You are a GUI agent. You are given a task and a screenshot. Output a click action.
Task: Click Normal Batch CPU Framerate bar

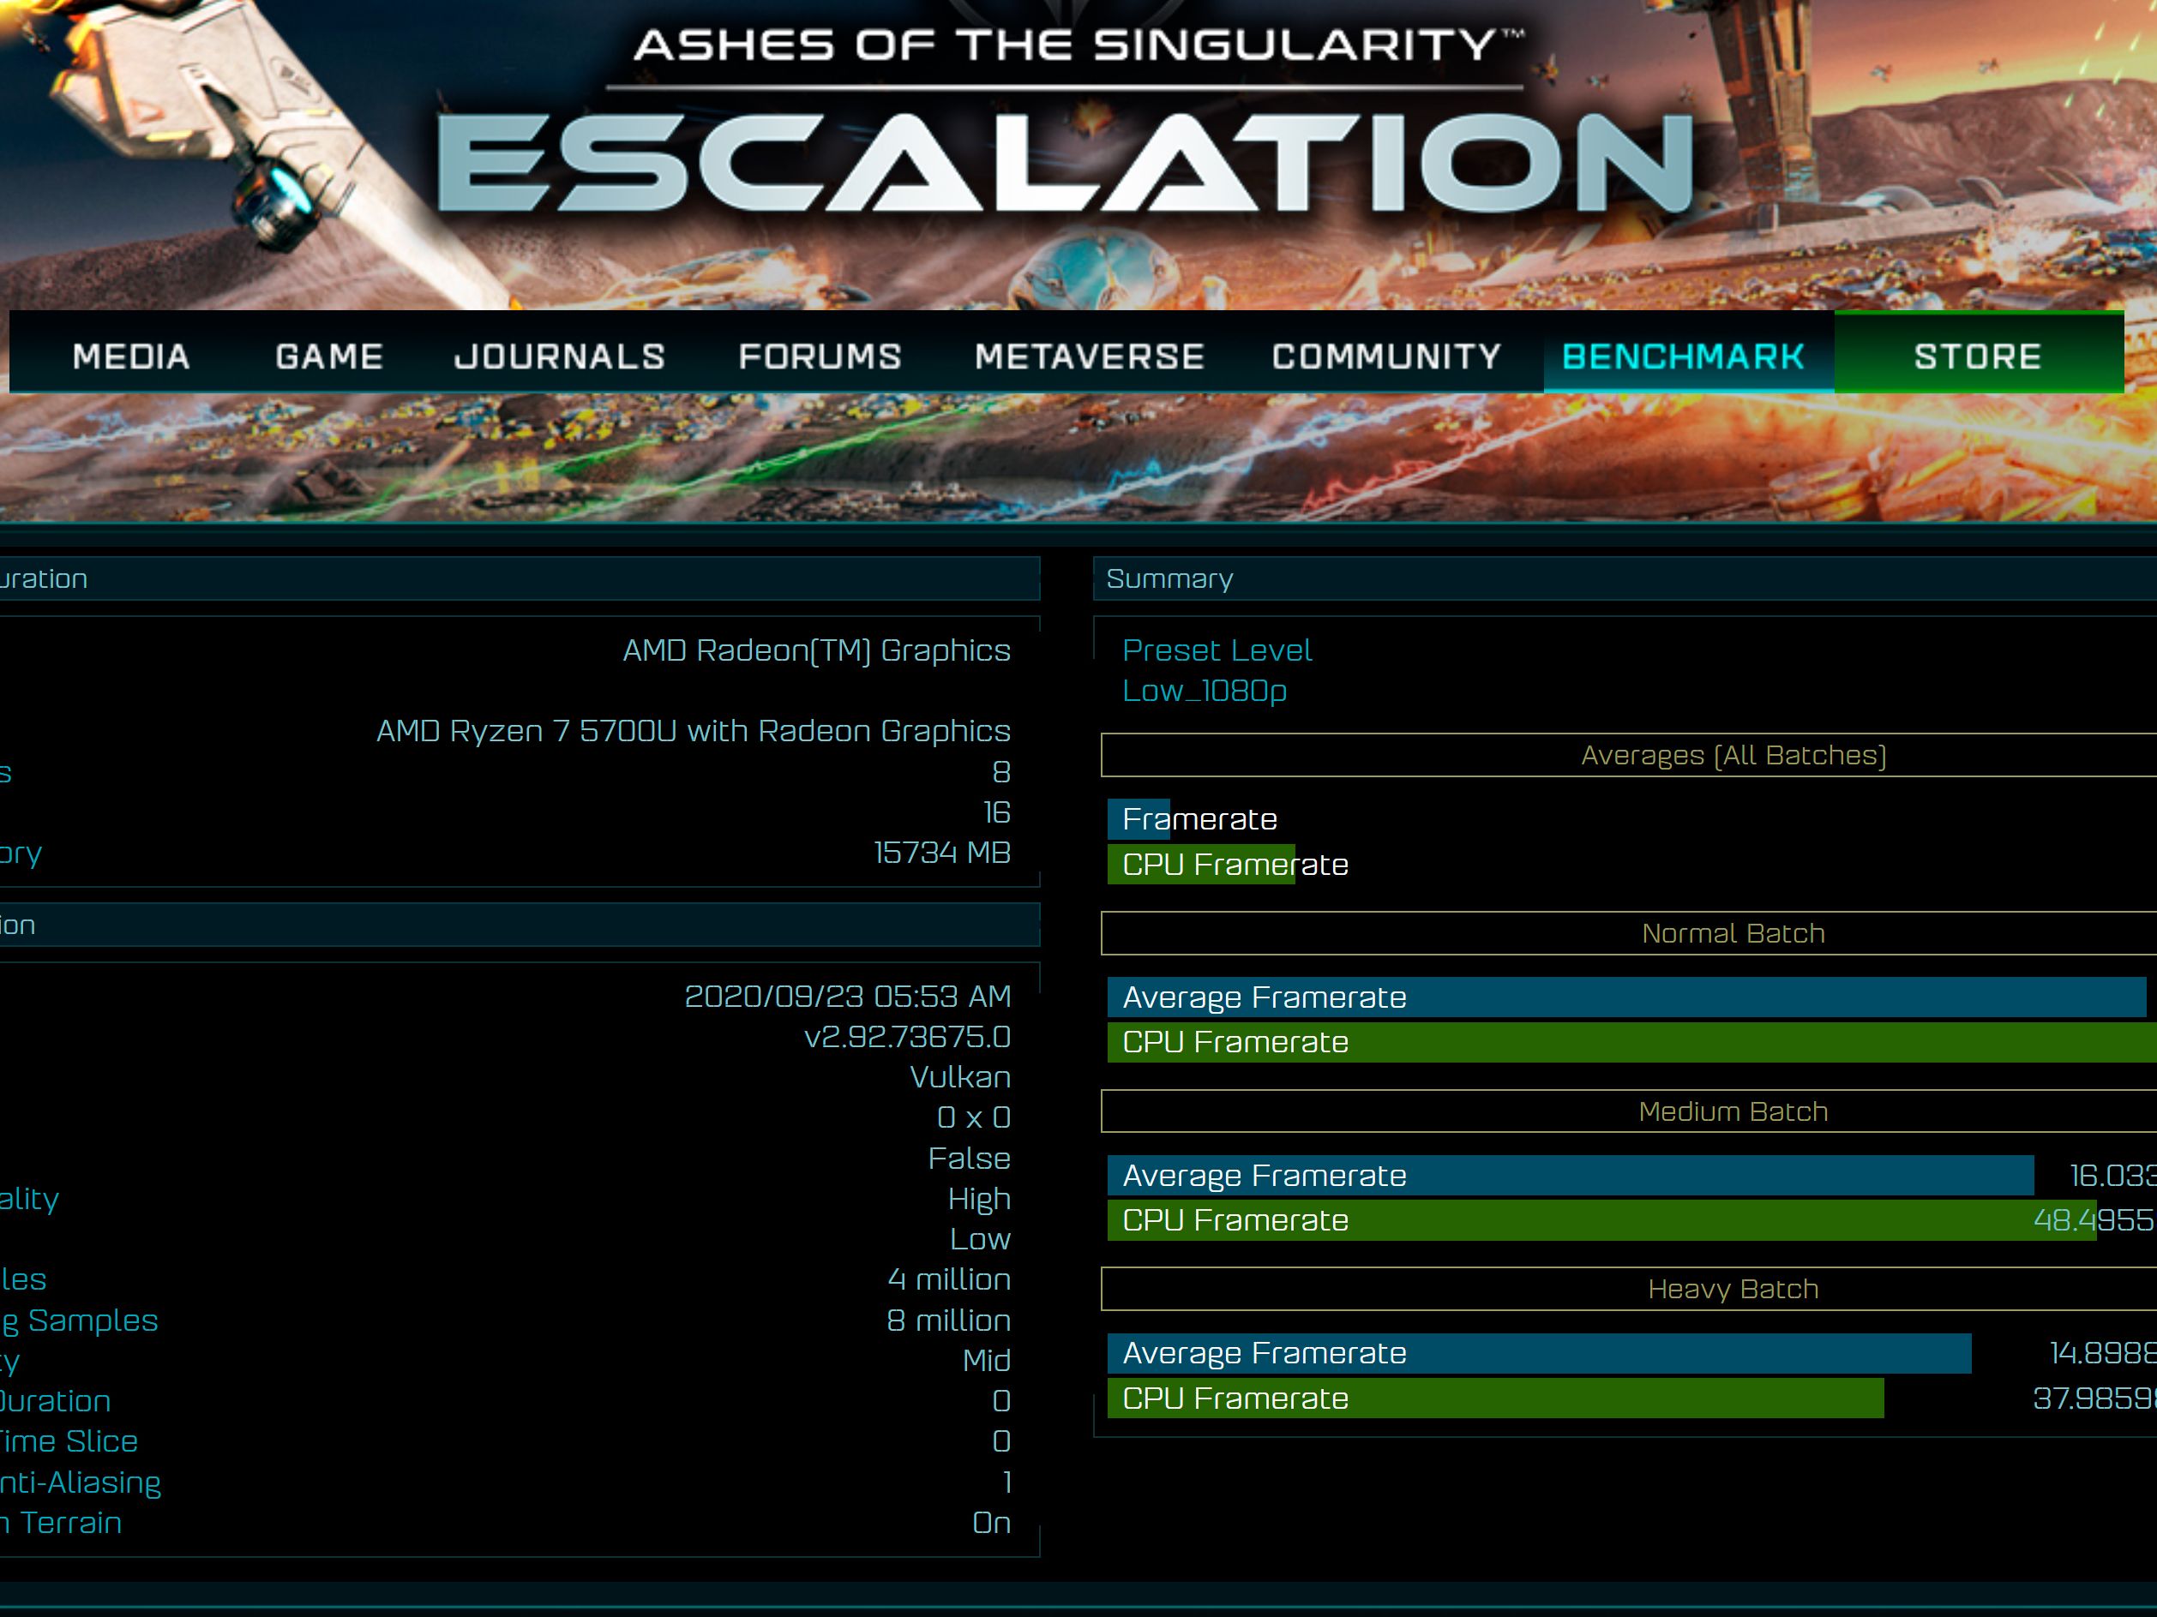pyautogui.click(x=1632, y=1043)
